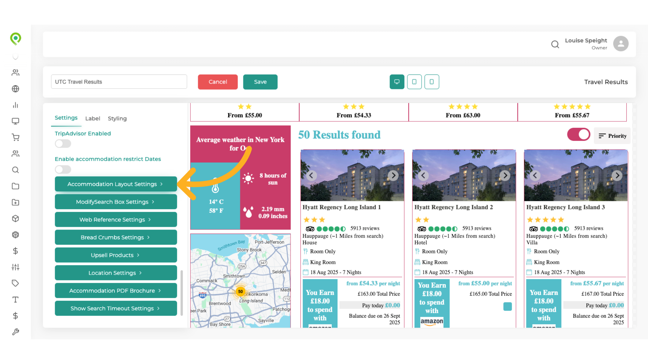Open the Styling tab
Viewport: 648px width, 364px height.
point(117,118)
